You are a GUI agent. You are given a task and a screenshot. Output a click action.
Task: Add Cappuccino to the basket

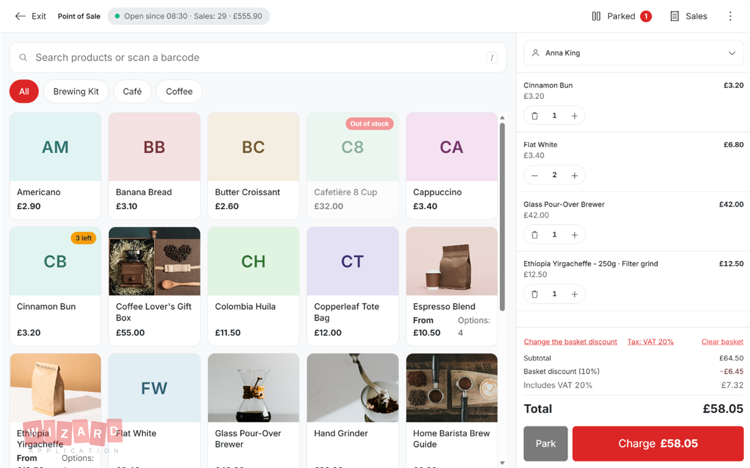[452, 166]
